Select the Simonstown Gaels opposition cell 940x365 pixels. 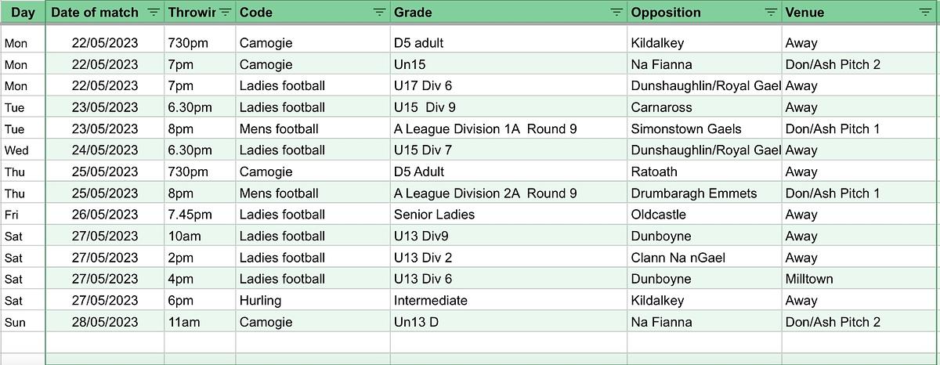(x=705, y=128)
